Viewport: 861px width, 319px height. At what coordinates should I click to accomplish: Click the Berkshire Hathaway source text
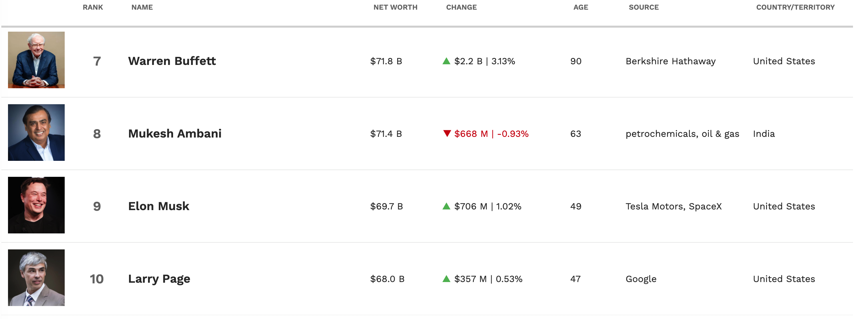coord(671,61)
